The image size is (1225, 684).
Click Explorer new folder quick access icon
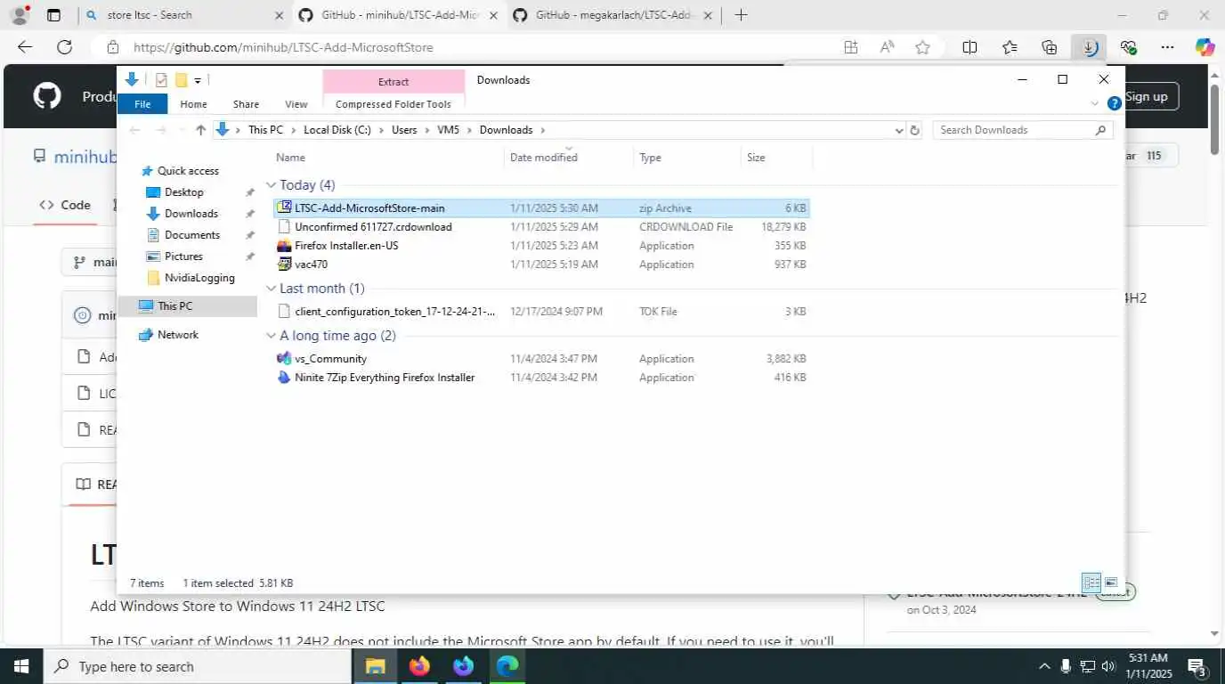181,80
